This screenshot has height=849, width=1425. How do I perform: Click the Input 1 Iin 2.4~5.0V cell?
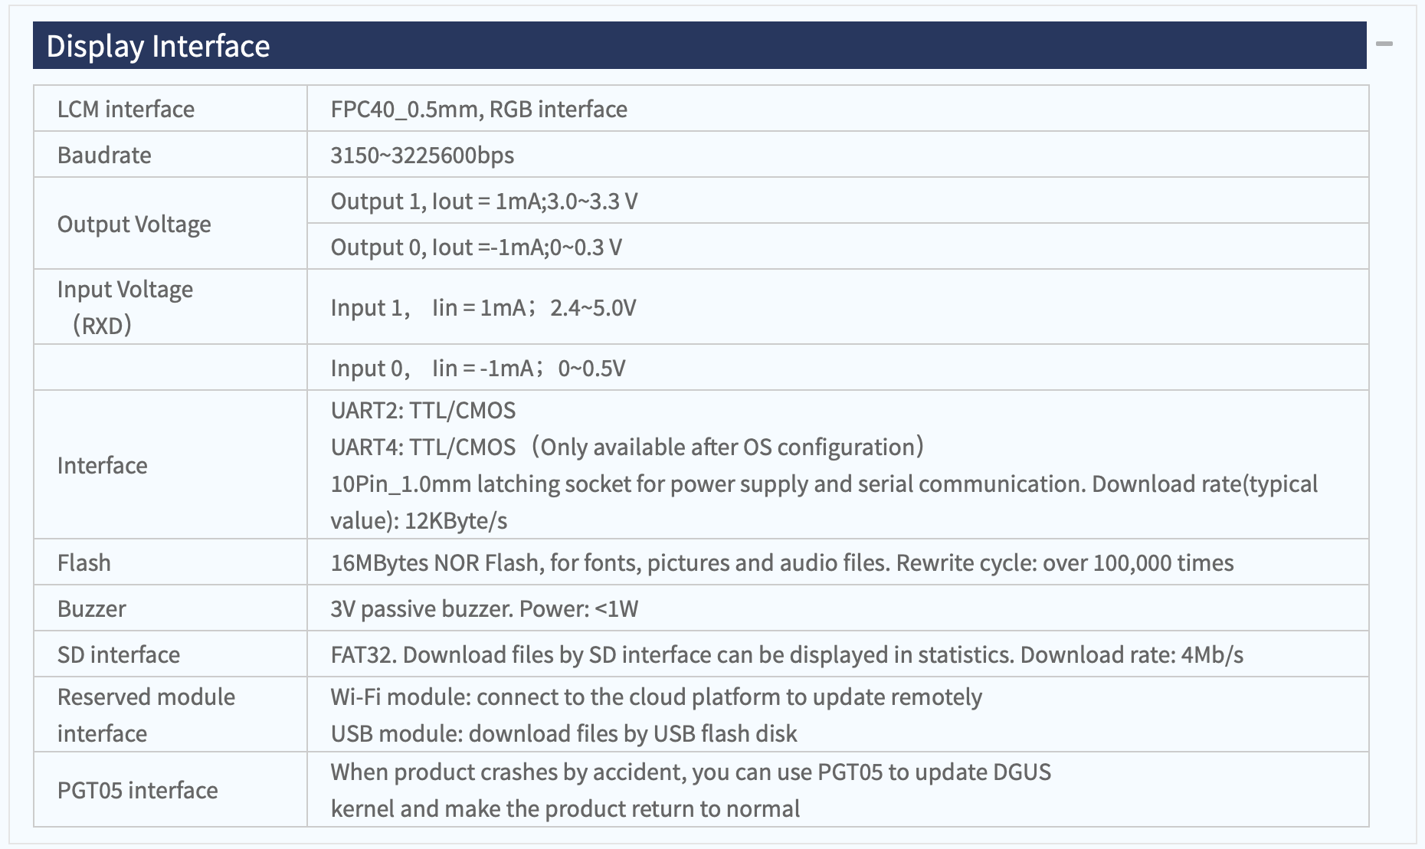pos(838,306)
